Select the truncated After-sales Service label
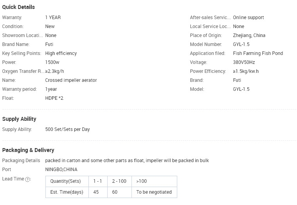The image size is (297, 205). (210, 18)
